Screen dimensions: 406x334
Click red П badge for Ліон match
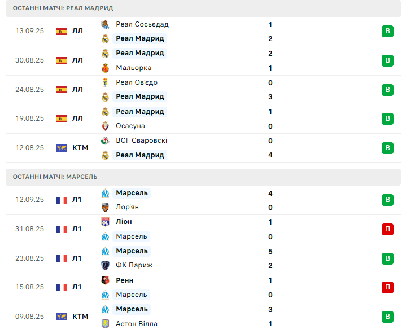click(x=387, y=229)
